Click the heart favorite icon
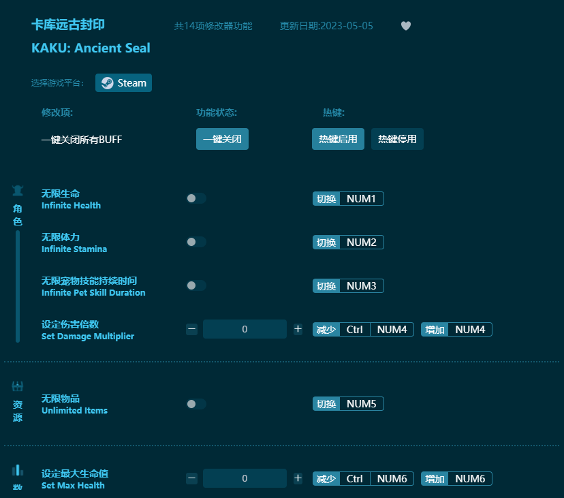Viewport: 564px width, 498px height. pos(405,26)
